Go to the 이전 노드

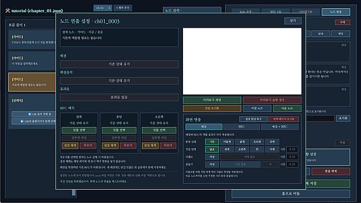[x=257, y=108]
